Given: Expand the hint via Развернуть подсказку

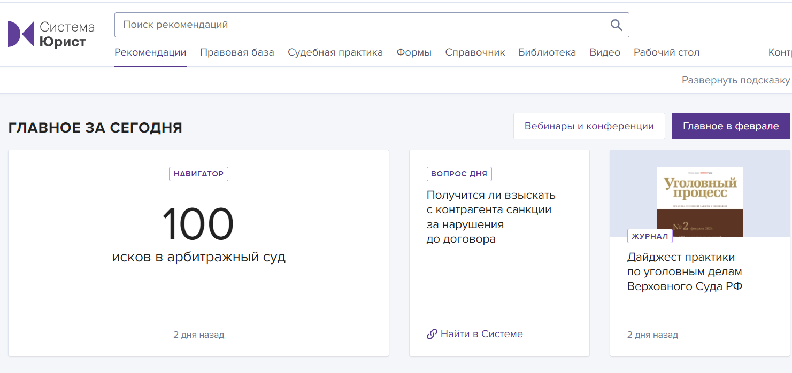Looking at the screenshot, I should [735, 80].
